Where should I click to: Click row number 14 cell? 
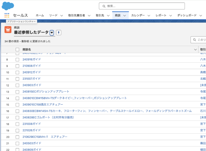8,98
